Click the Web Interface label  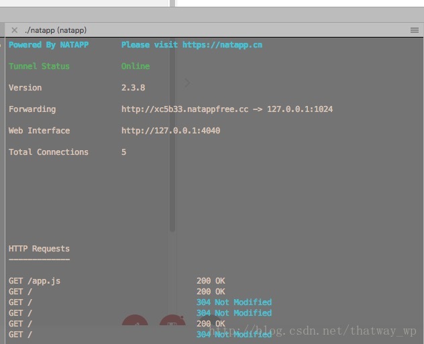(x=39, y=131)
